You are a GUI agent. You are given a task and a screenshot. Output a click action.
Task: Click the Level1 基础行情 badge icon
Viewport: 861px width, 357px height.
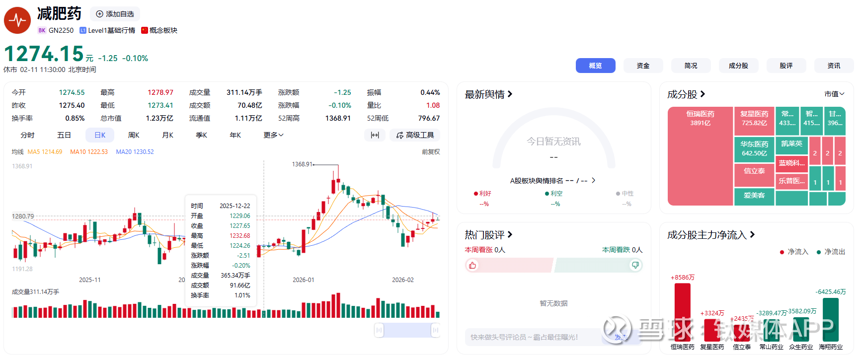pyautogui.click(x=83, y=30)
